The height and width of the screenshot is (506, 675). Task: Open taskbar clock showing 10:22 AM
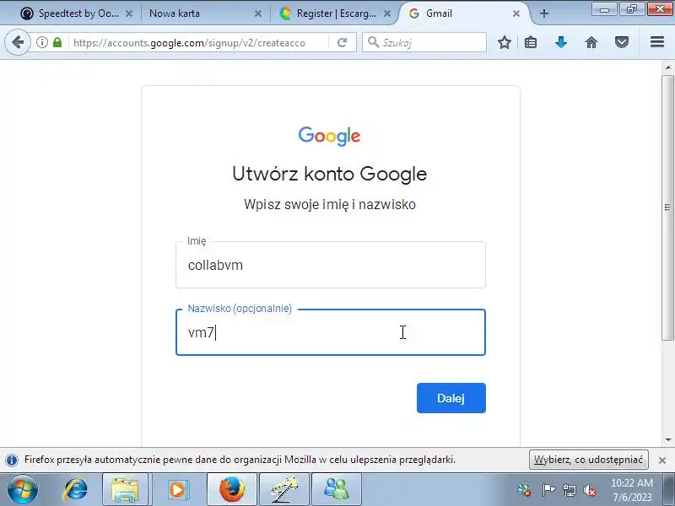632,490
